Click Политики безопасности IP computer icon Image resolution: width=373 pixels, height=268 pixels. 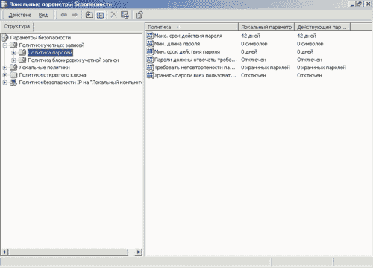[13, 83]
